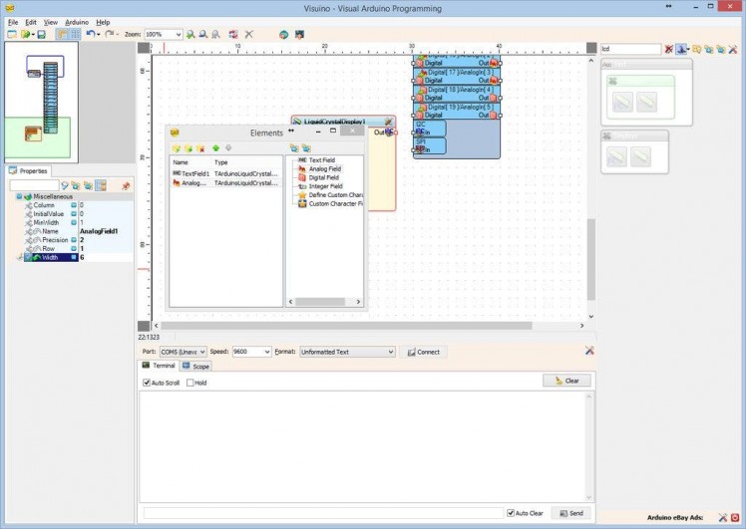Uncheck the Auto Scroll checkbox
The height and width of the screenshot is (529, 746).
(x=146, y=383)
